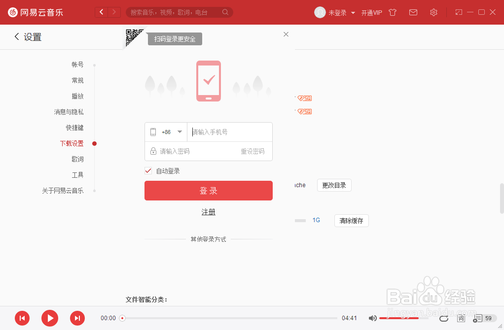
Task: Select 快捷键 settings section
Action: [74, 128]
